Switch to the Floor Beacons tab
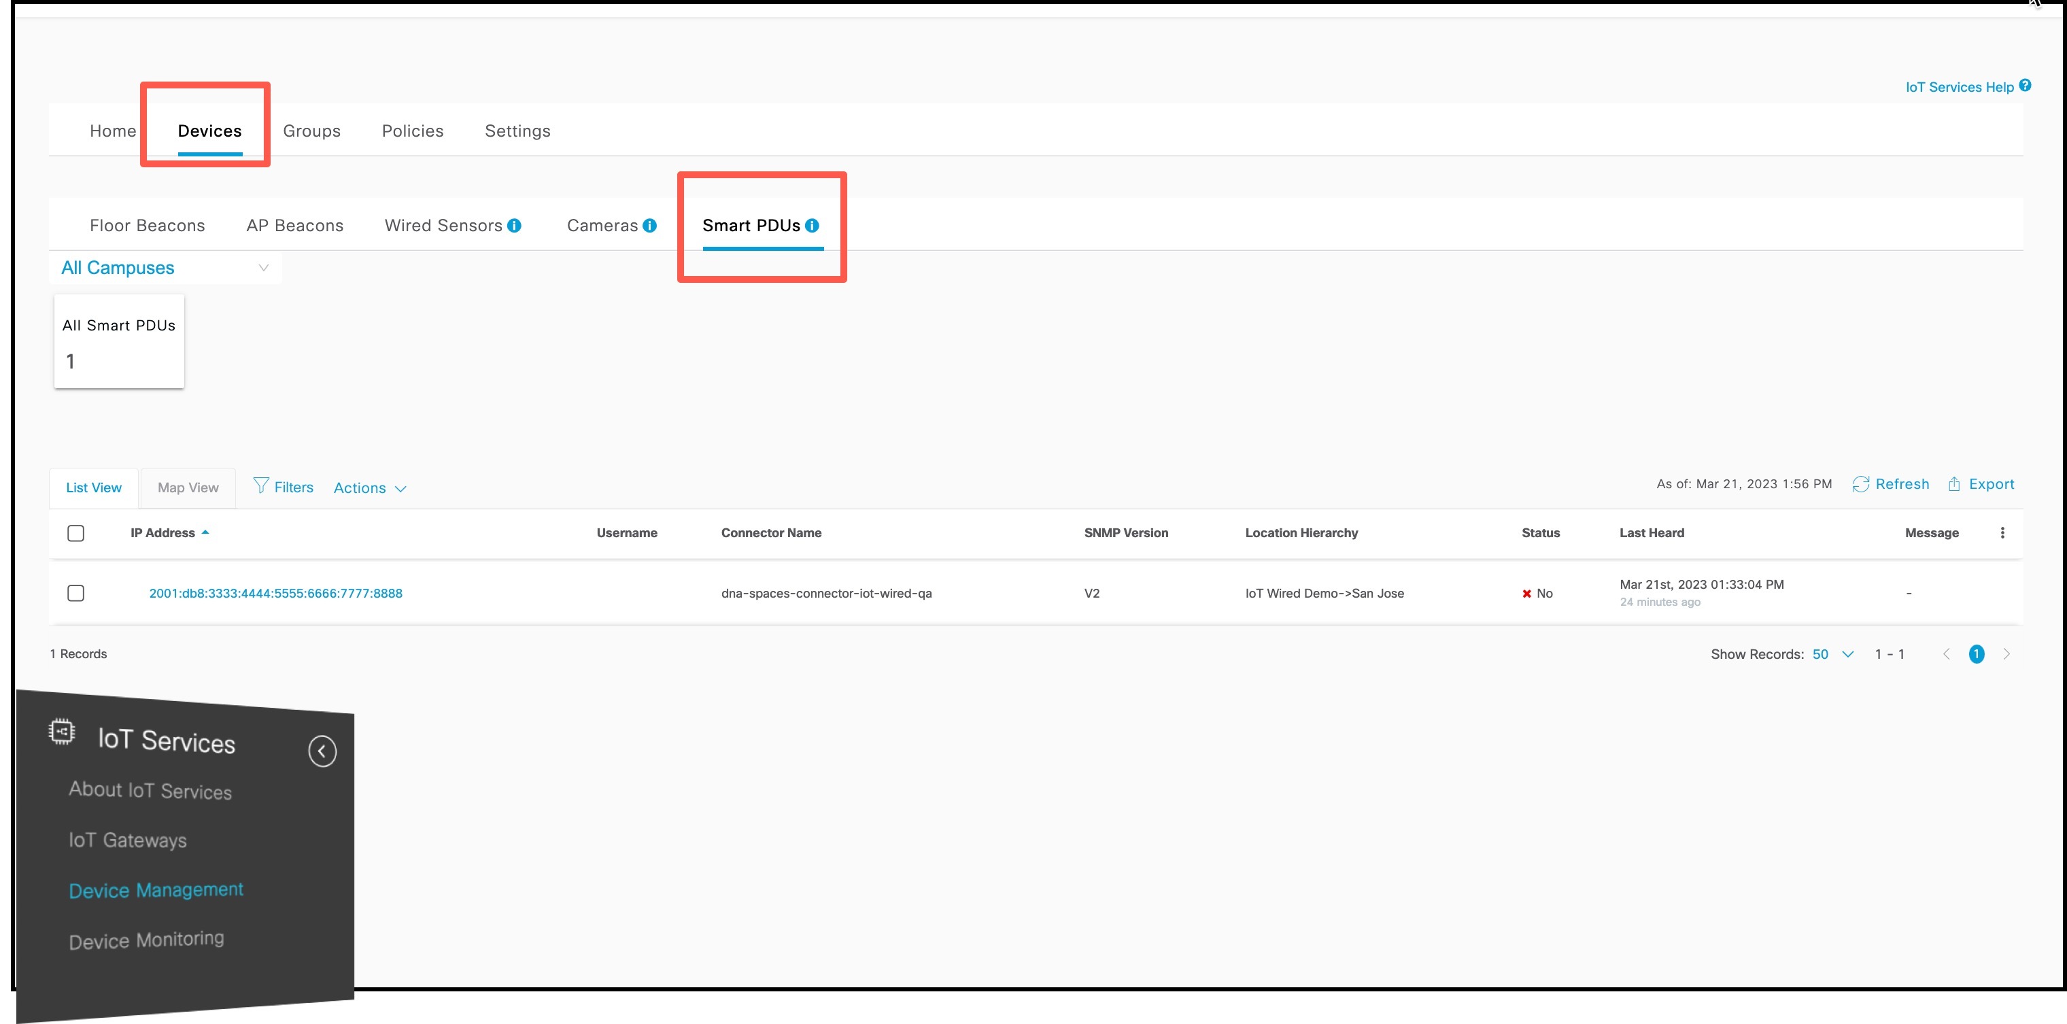 pos(147,226)
